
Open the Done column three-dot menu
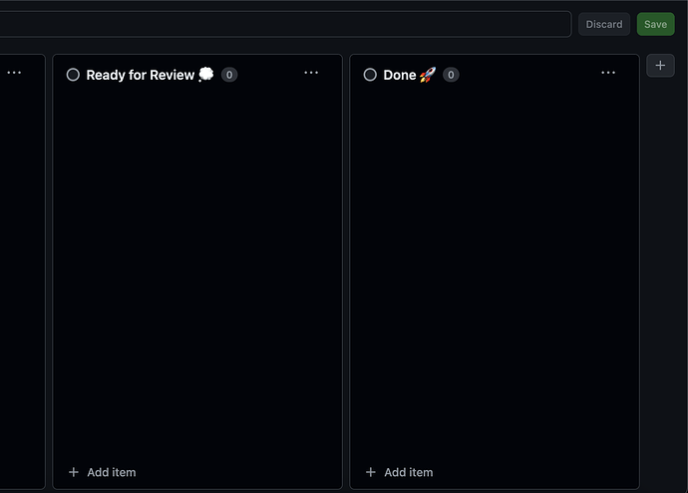pos(608,74)
